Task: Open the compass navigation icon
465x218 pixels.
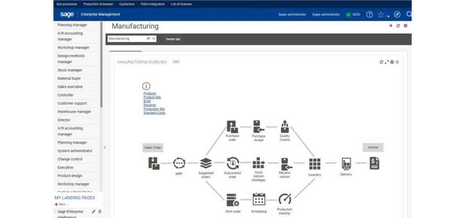Action: [397, 14]
